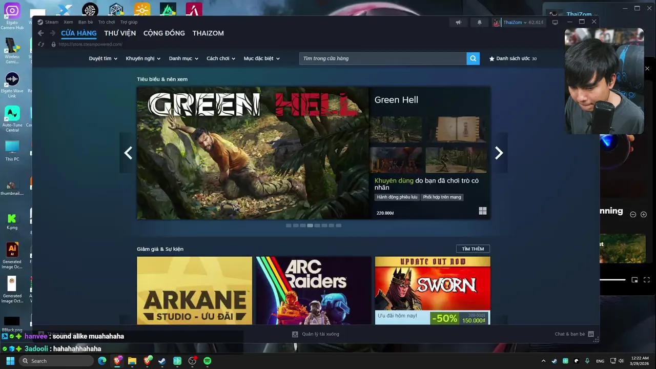Switch to the CỘNG ĐỒNG tab
656x369 pixels.
[164, 33]
